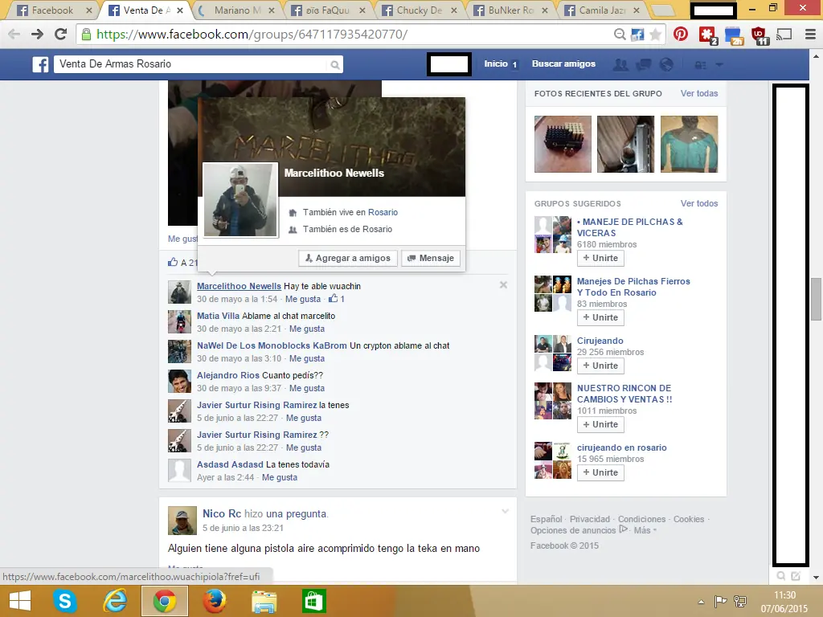
Task: Switch to the first Facebook browser tab
Action: pos(52,10)
